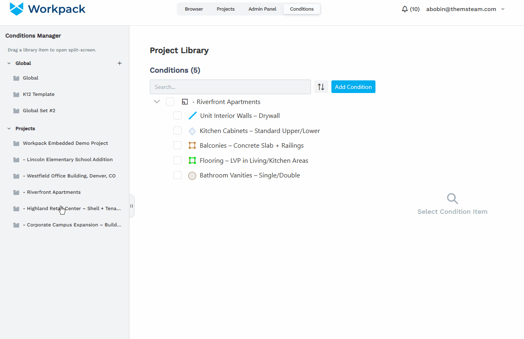Select the Riverfront Apartments group checkbox

170,102
